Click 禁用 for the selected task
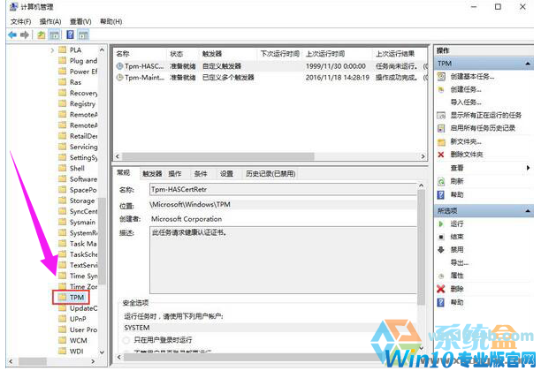 (457, 250)
